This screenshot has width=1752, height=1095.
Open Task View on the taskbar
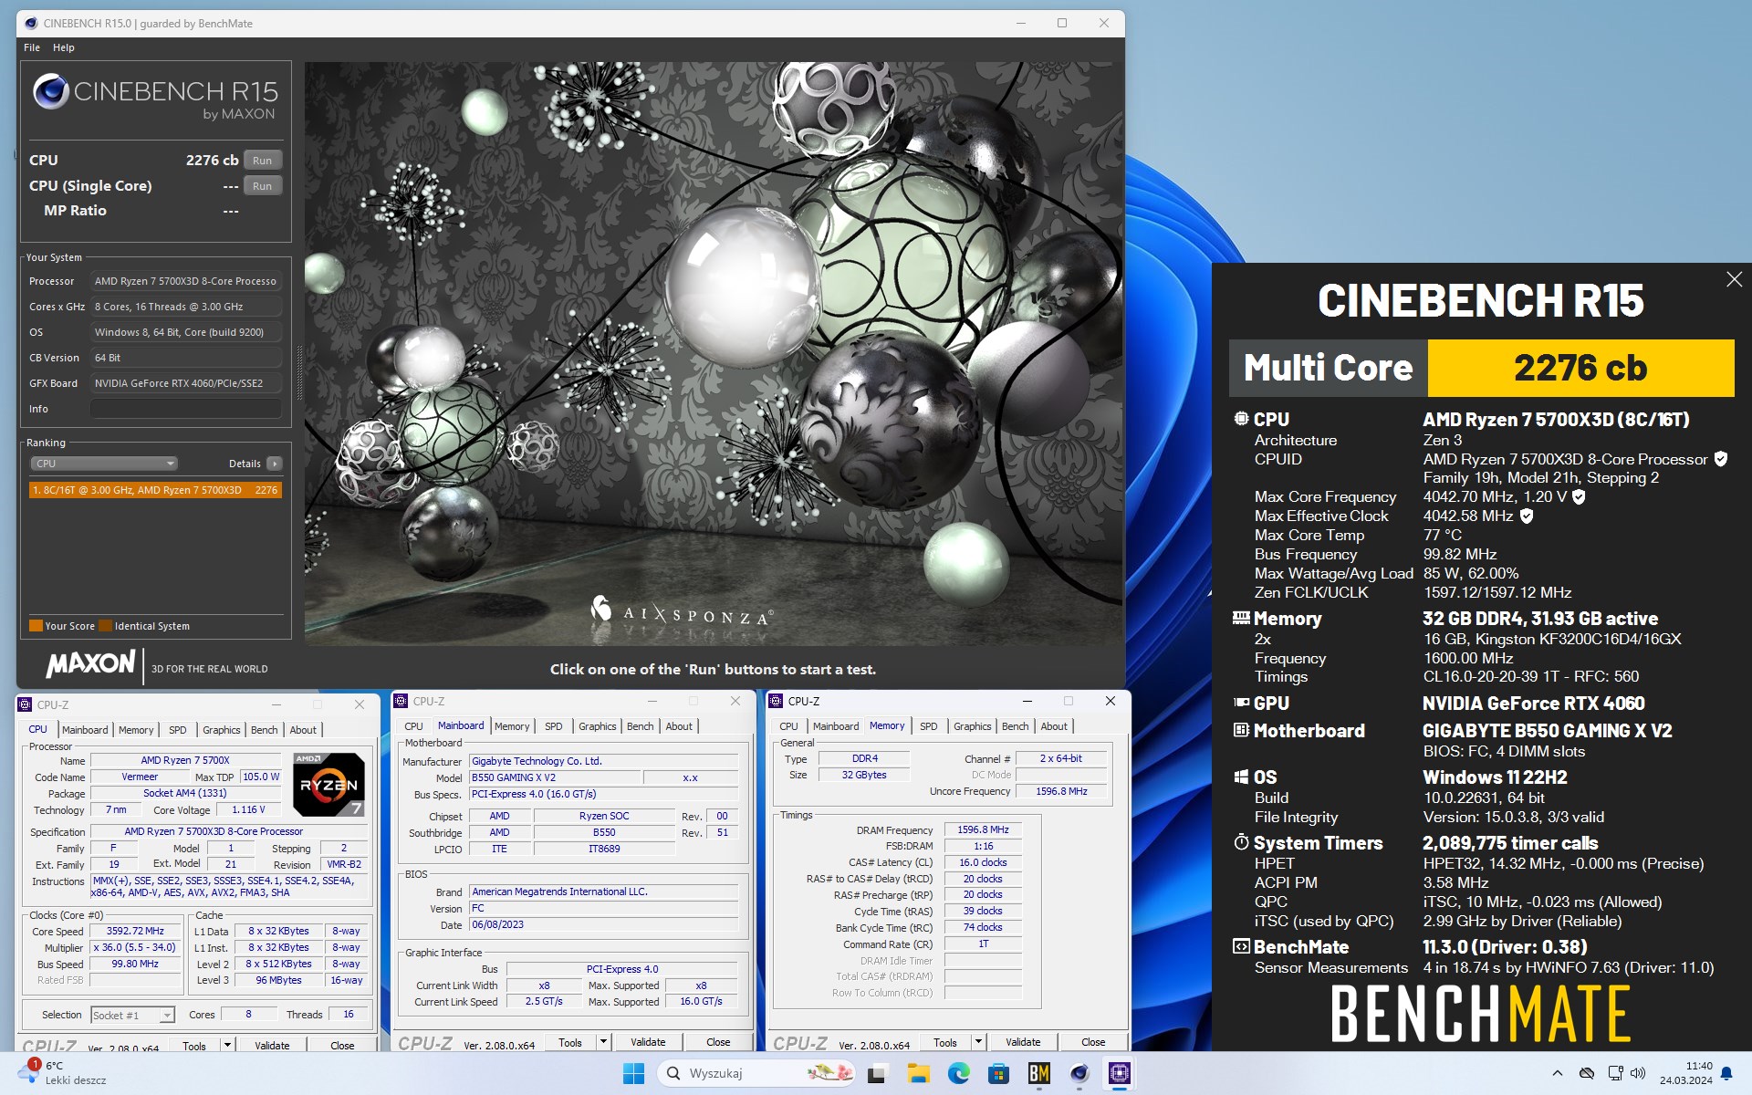(x=877, y=1073)
